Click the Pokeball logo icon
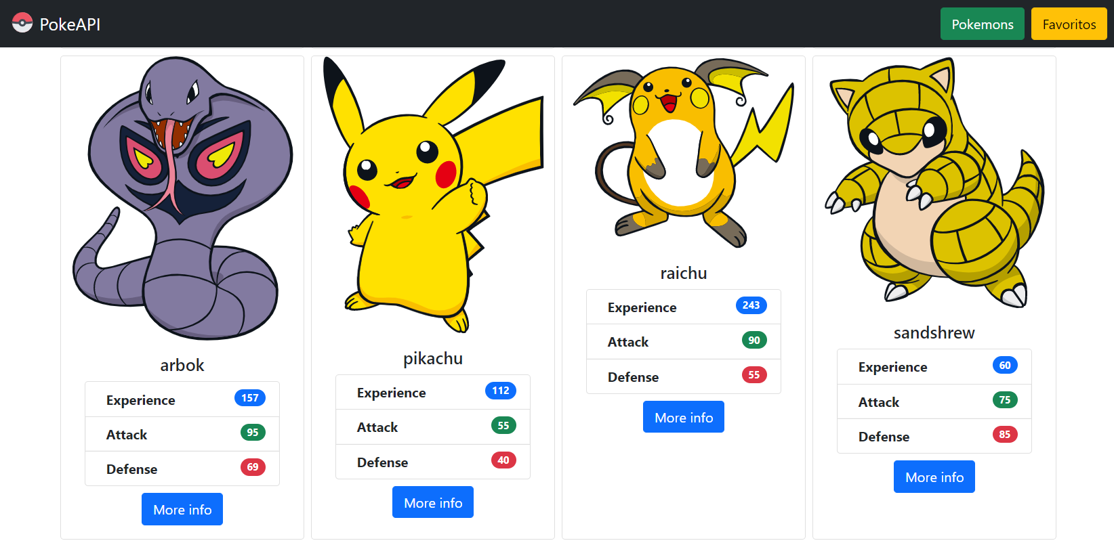1114x545 pixels. pyautogui.click(x=22, y=23)
